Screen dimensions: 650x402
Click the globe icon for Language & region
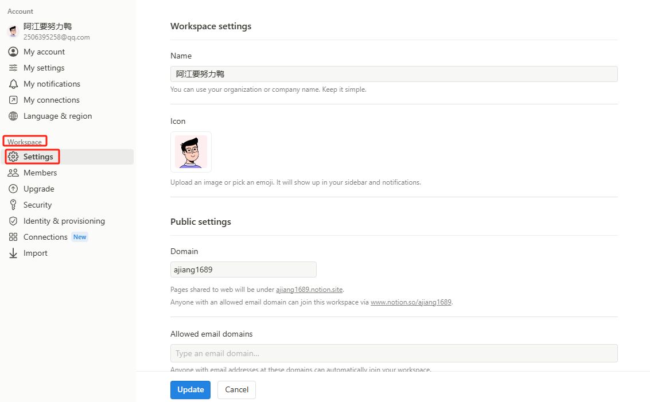(x=13, y=116)
